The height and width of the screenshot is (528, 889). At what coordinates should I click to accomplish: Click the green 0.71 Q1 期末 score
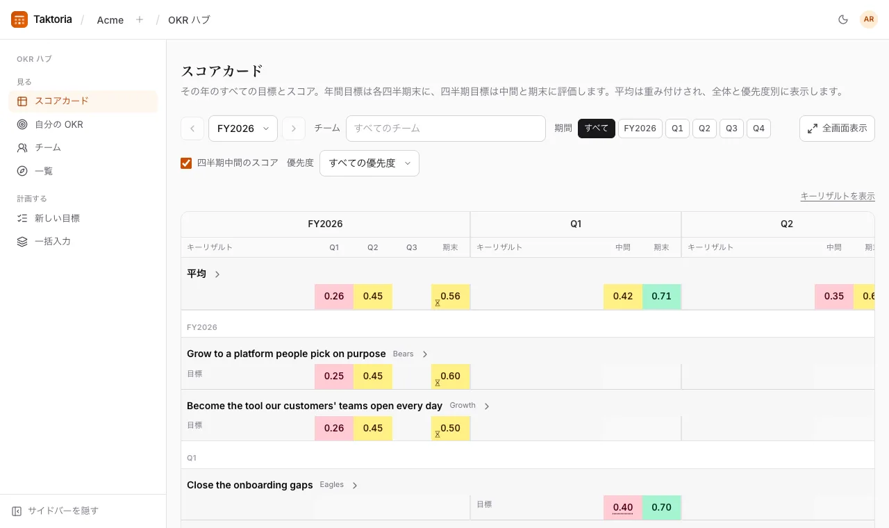tap(662, 297)
